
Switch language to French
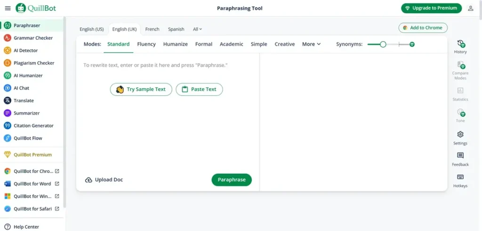[x=152, y=29]
